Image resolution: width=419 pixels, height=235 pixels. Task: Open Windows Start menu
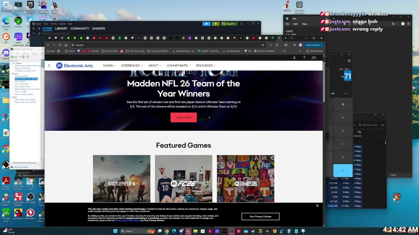[115, 231]
